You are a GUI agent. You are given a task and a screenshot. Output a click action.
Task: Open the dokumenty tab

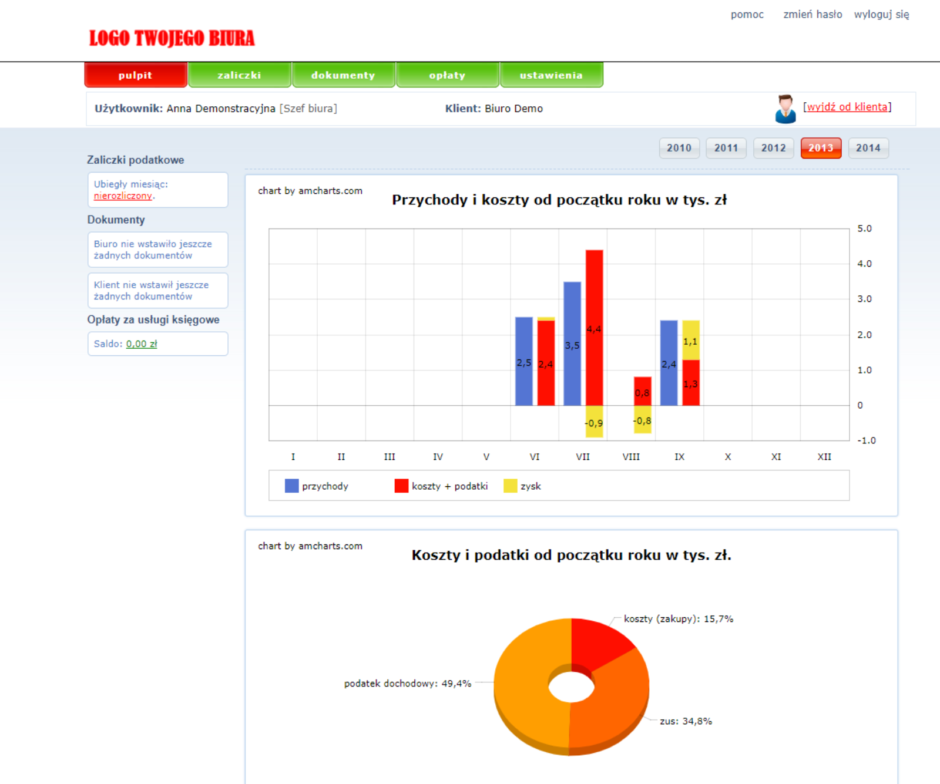343,75
